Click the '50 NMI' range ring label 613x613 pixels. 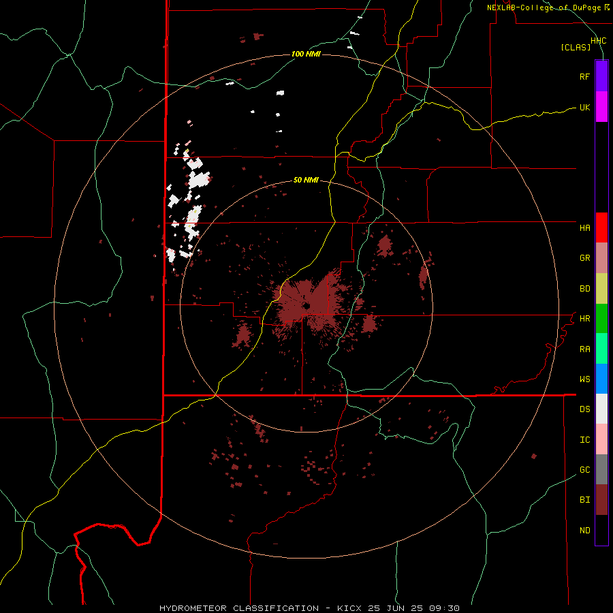[x=306, y=180]
